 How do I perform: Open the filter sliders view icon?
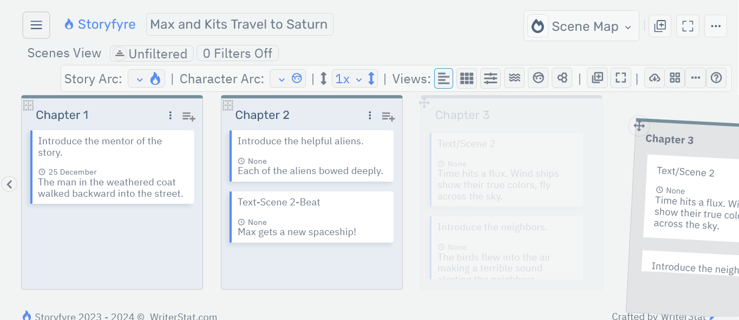pos(490,78)
